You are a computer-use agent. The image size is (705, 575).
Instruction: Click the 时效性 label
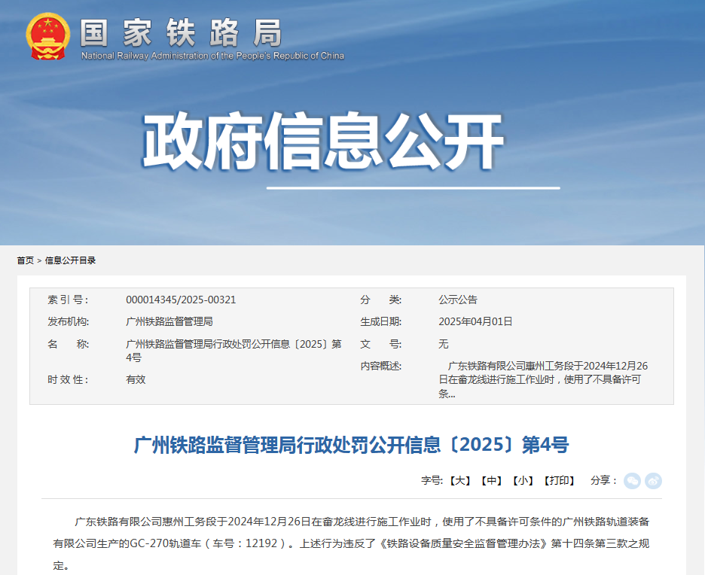(68, 379)
